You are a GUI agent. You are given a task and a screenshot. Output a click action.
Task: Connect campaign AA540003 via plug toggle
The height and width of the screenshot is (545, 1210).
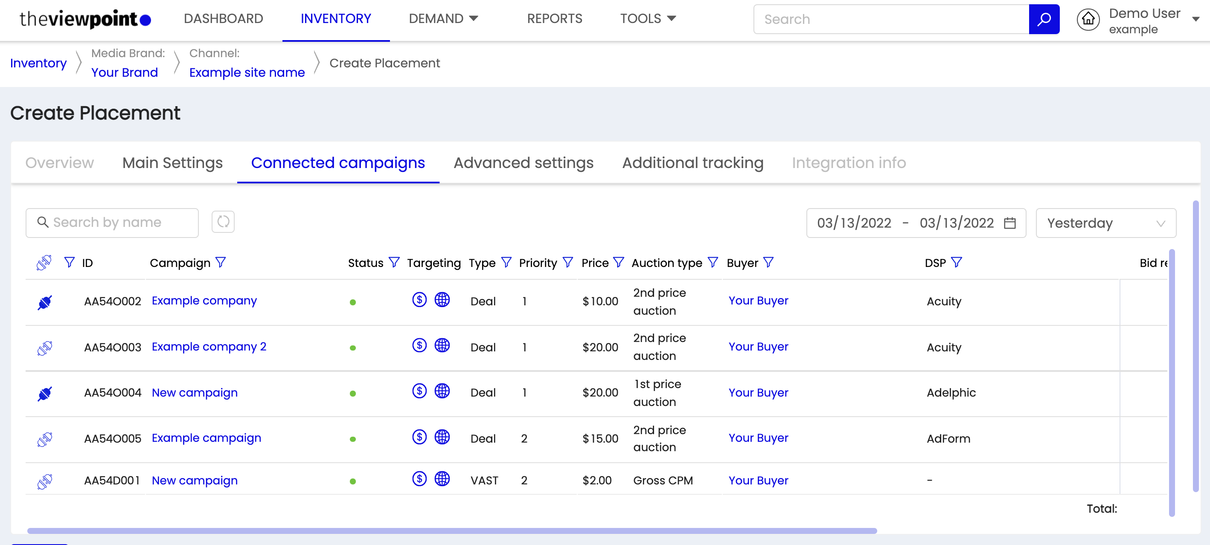click(45, 348)
